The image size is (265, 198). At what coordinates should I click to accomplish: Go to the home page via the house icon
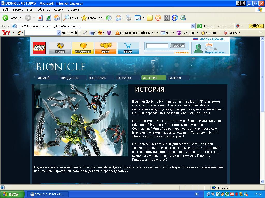tap(57, 18)
